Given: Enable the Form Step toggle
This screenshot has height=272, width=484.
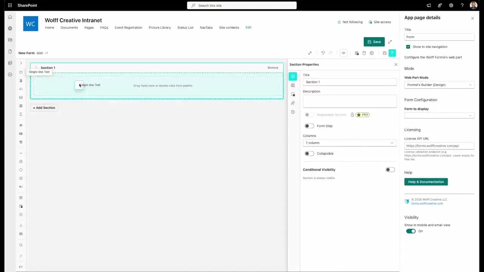Looking at the screenshot, I should (x=309, y=126).
